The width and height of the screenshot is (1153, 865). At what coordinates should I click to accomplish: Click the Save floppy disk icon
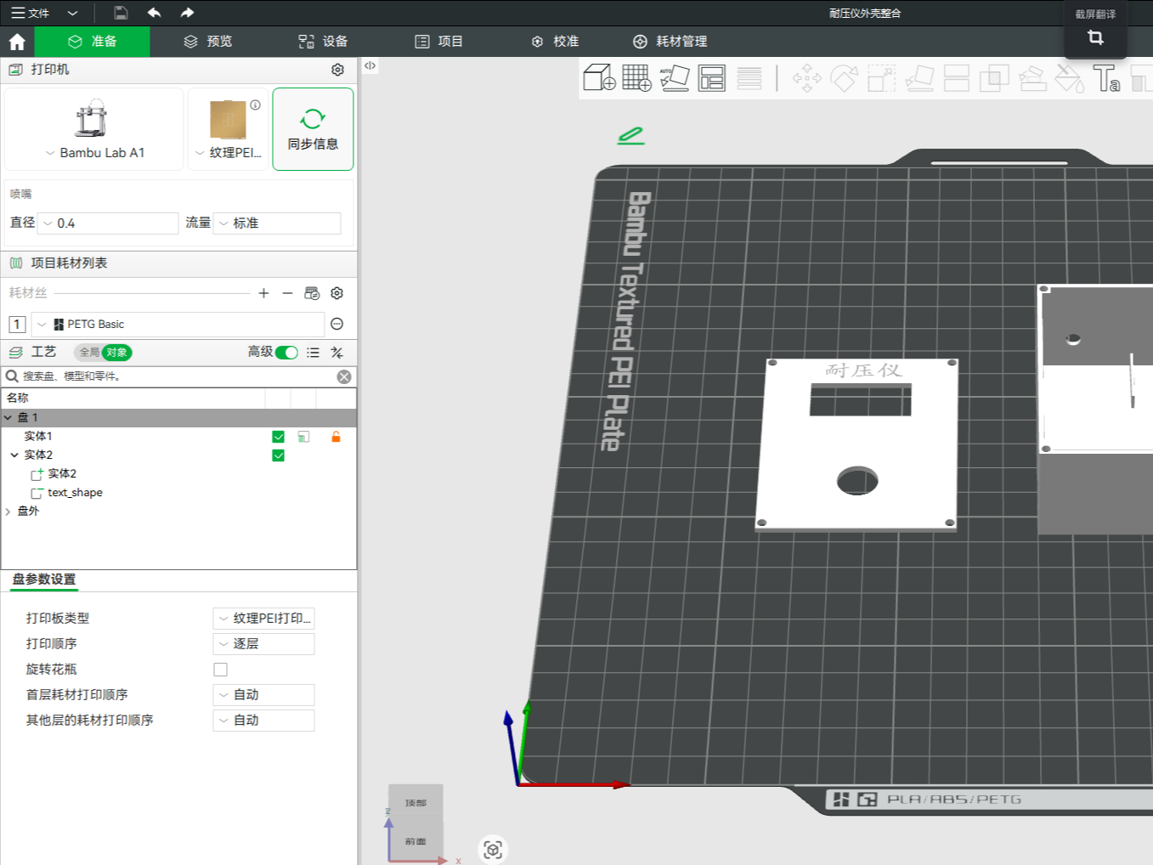[121, 13]
